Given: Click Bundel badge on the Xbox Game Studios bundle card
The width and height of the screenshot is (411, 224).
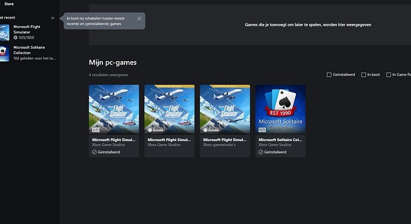Looking at the screenshot, I should click(x=155, y=130).
